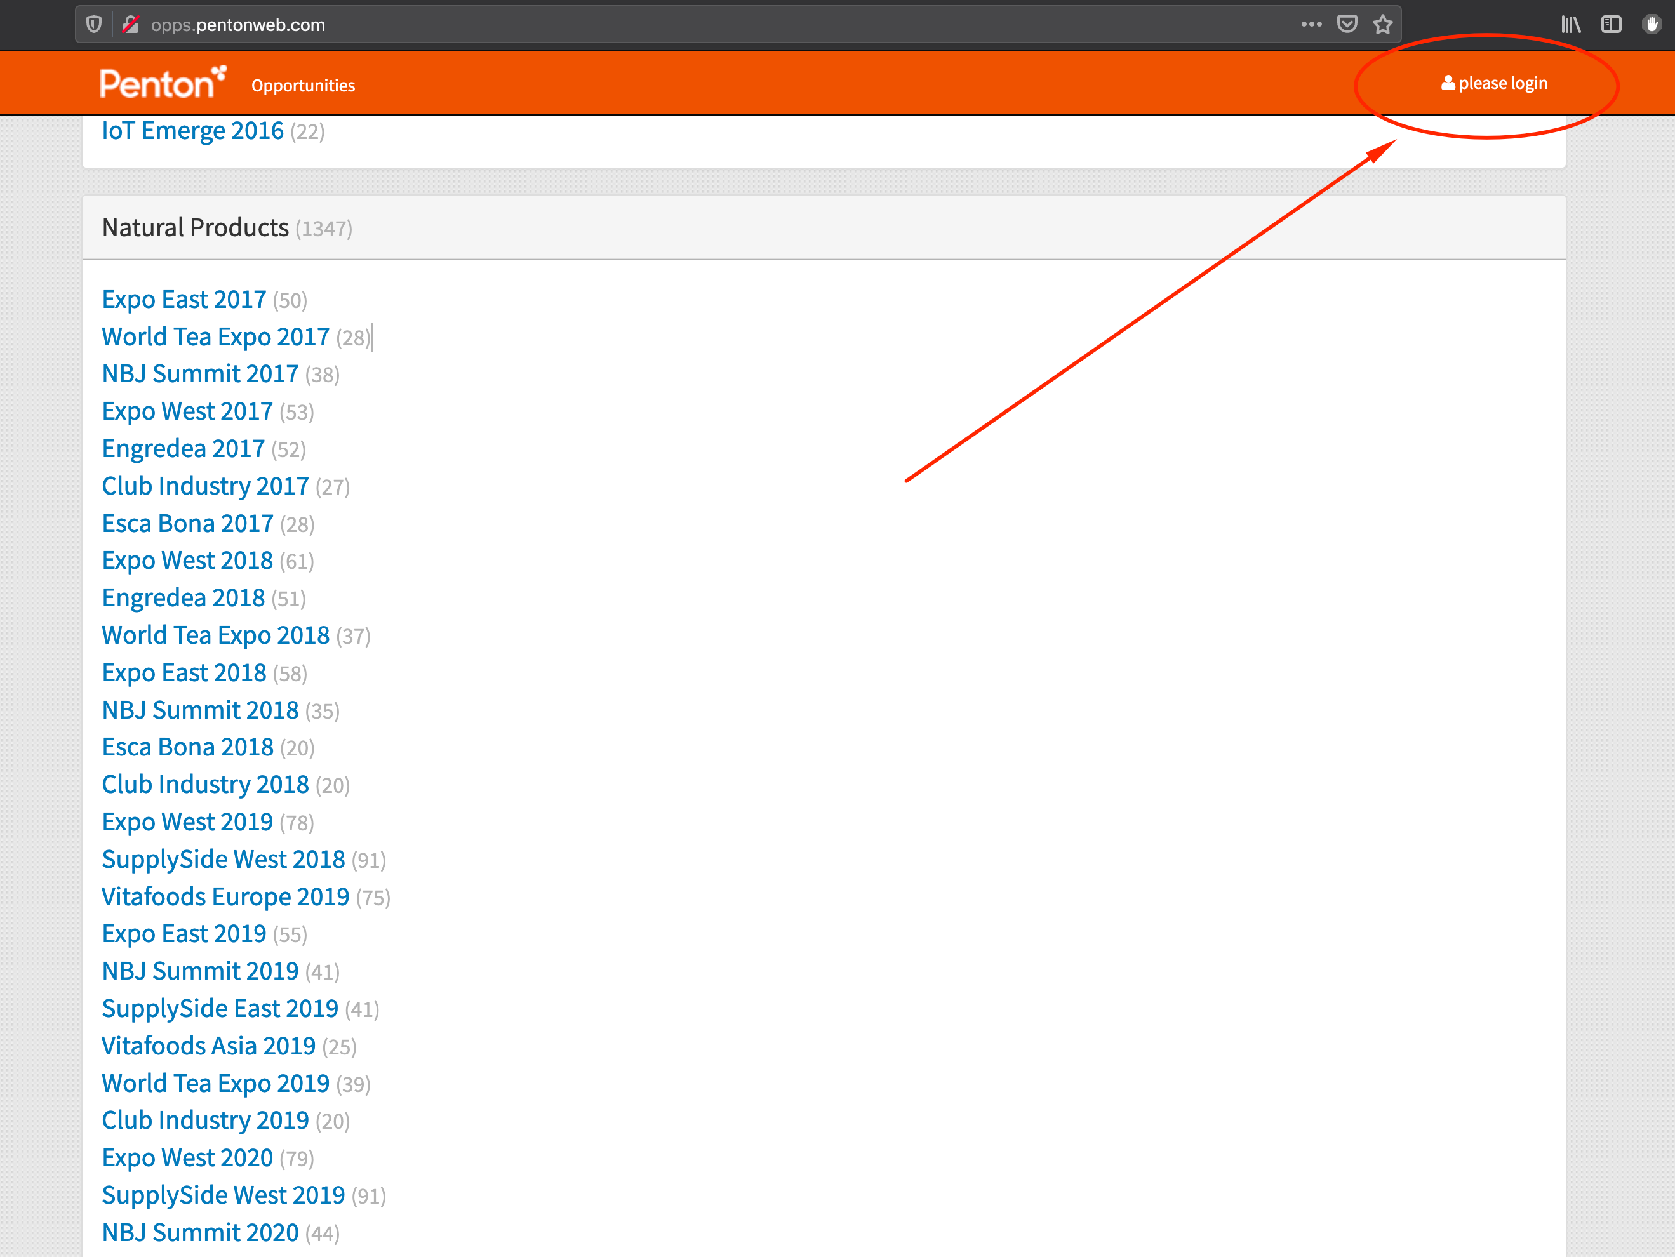This screenshot has width=1675, height=1257.
Task: Open Vitafoods Asia 2019 link
Action: coord(209,1046)
